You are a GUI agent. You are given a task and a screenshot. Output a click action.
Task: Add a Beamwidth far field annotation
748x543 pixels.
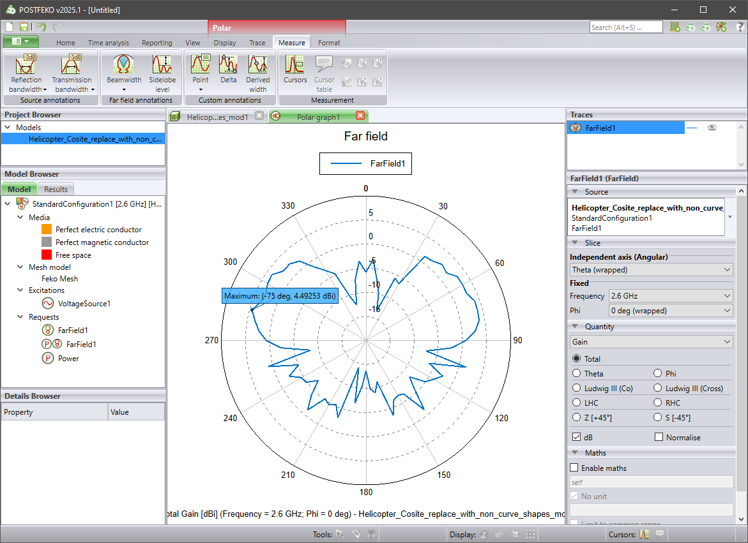tap(124, 74)
